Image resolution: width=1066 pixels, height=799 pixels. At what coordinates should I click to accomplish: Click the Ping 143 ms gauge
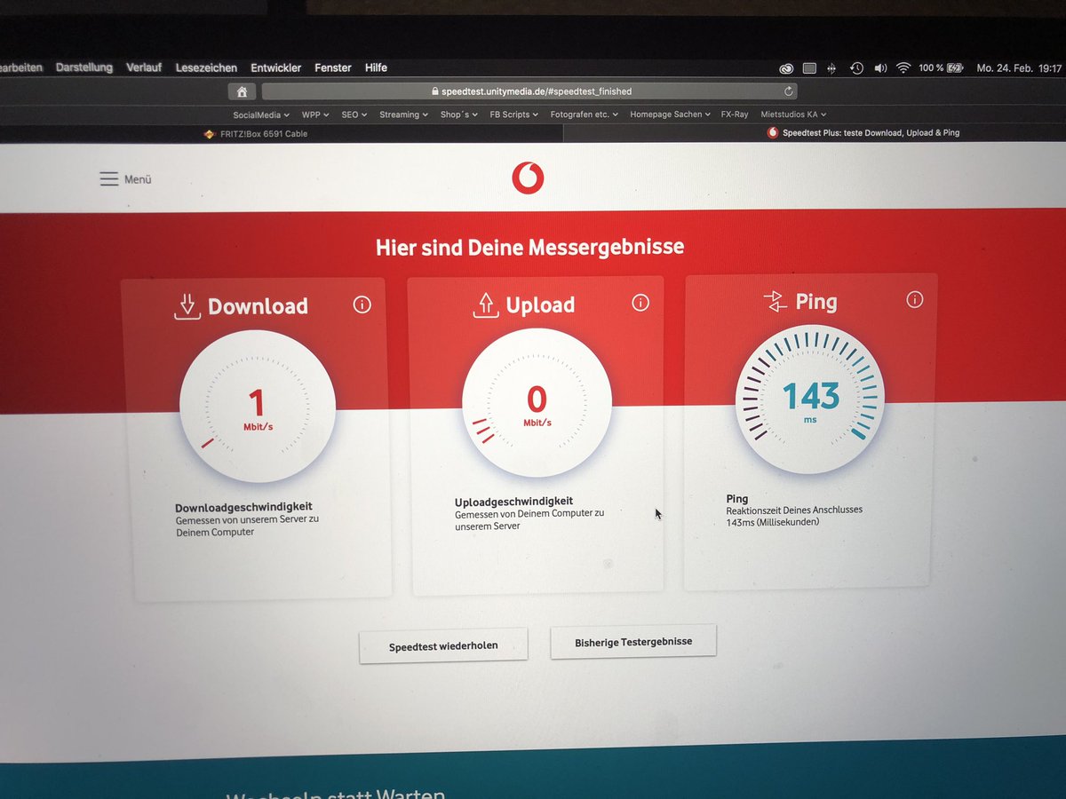point(810,399)
